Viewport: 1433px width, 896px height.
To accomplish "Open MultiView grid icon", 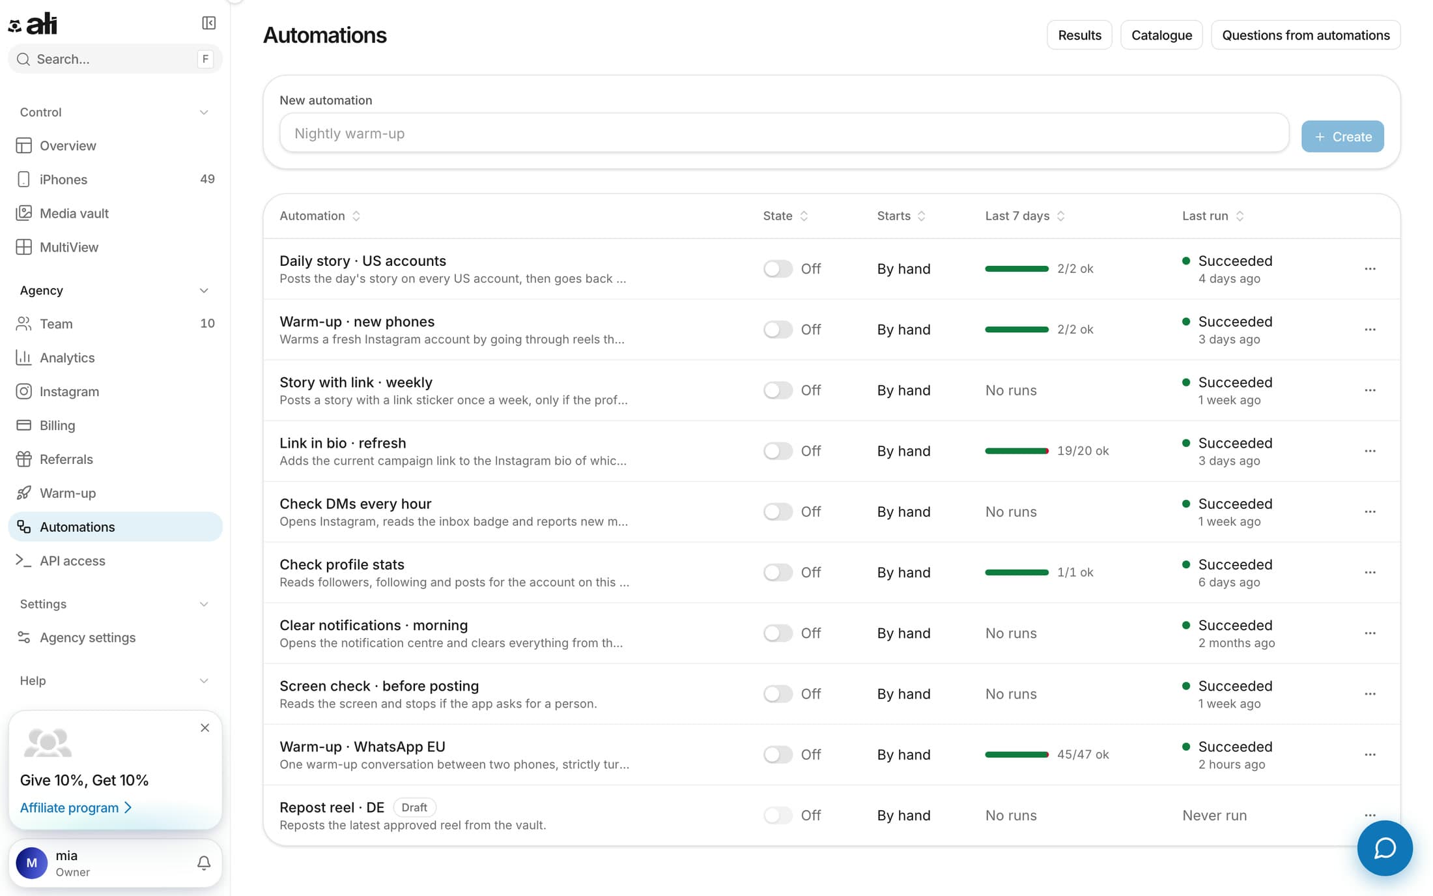I will (24, 247).
